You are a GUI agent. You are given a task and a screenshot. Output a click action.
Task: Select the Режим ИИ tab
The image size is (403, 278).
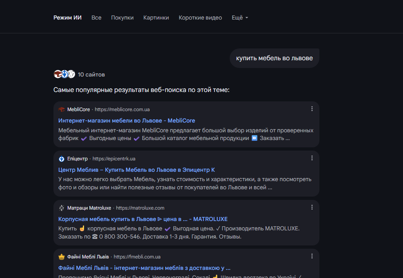click(67, 18)
